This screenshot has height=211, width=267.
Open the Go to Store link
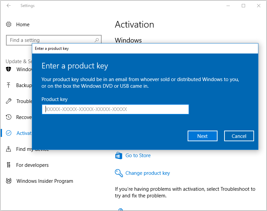[138, 156]
